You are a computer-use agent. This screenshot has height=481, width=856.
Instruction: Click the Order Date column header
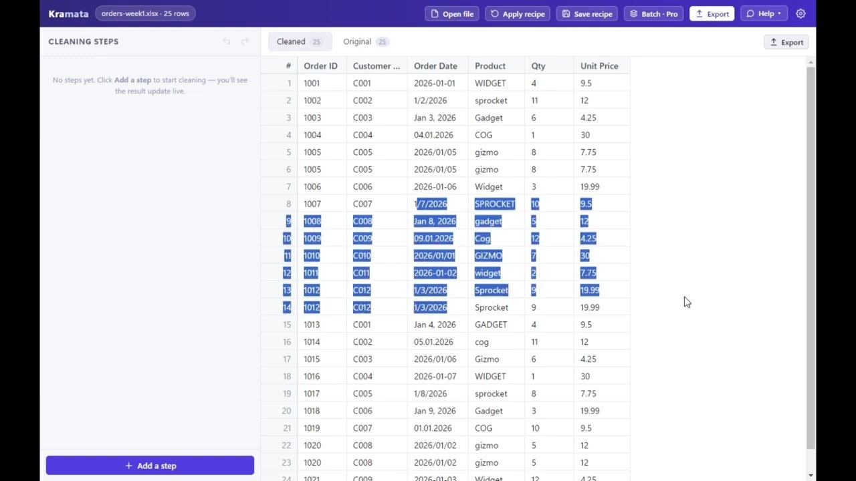coord(437,65)
